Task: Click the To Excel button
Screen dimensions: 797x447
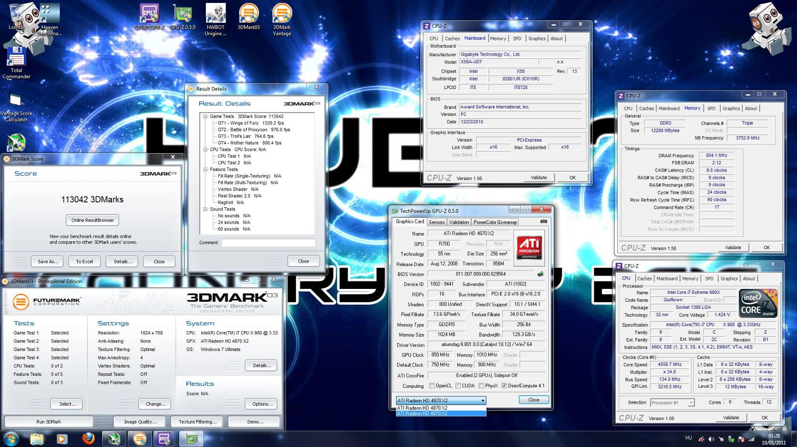Action: (84, 262)
